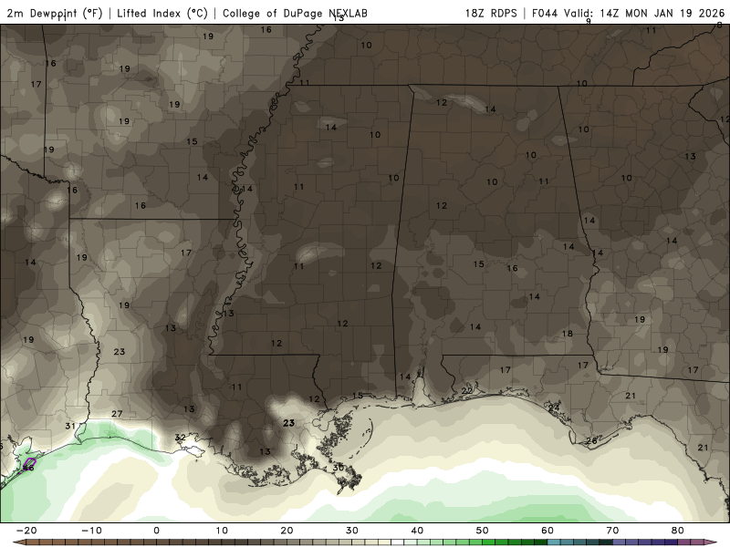Screen dimensions: 730x547
Task: Click the 'MON JAN 19 2026' date
Action: click(674, 13)
